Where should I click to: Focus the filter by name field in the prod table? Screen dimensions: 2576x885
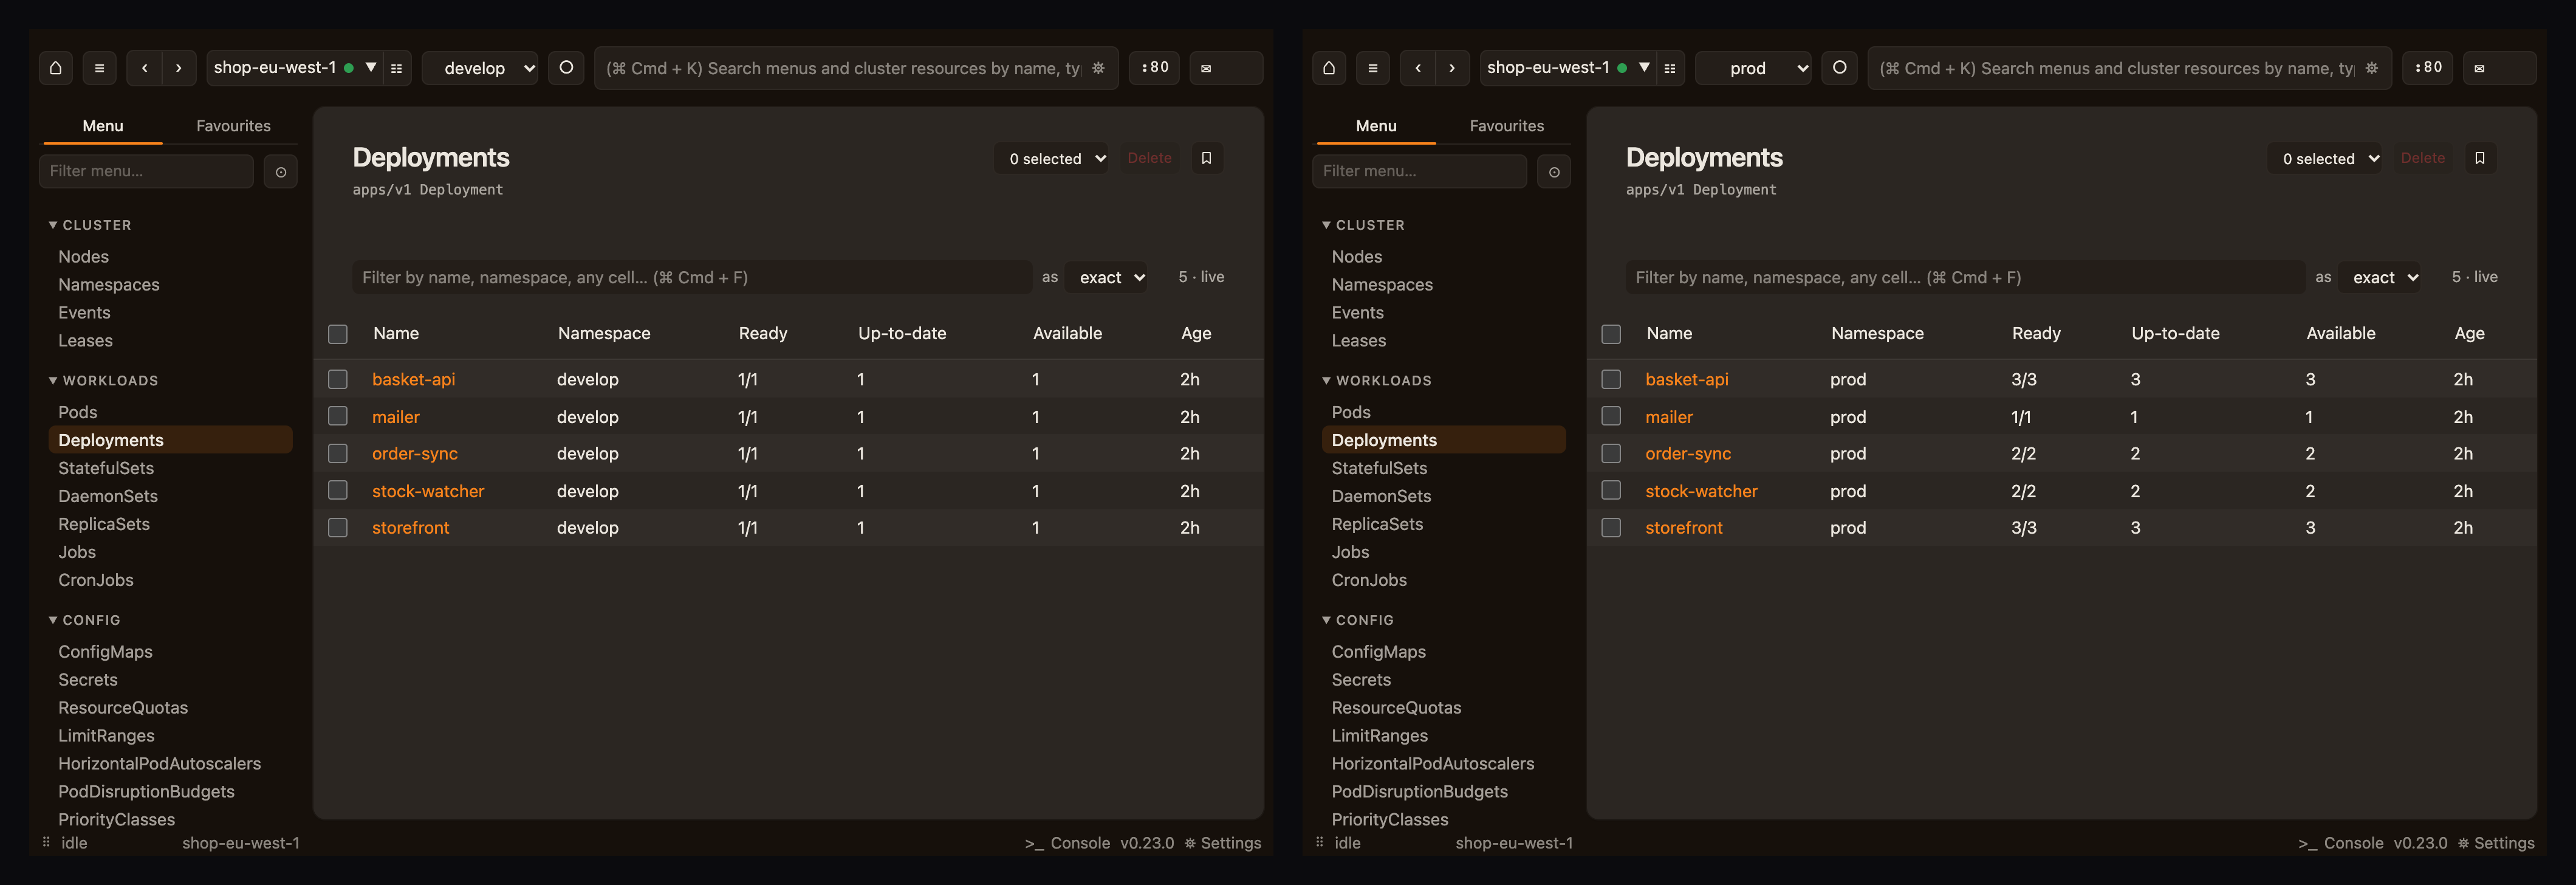(1965, 277)
